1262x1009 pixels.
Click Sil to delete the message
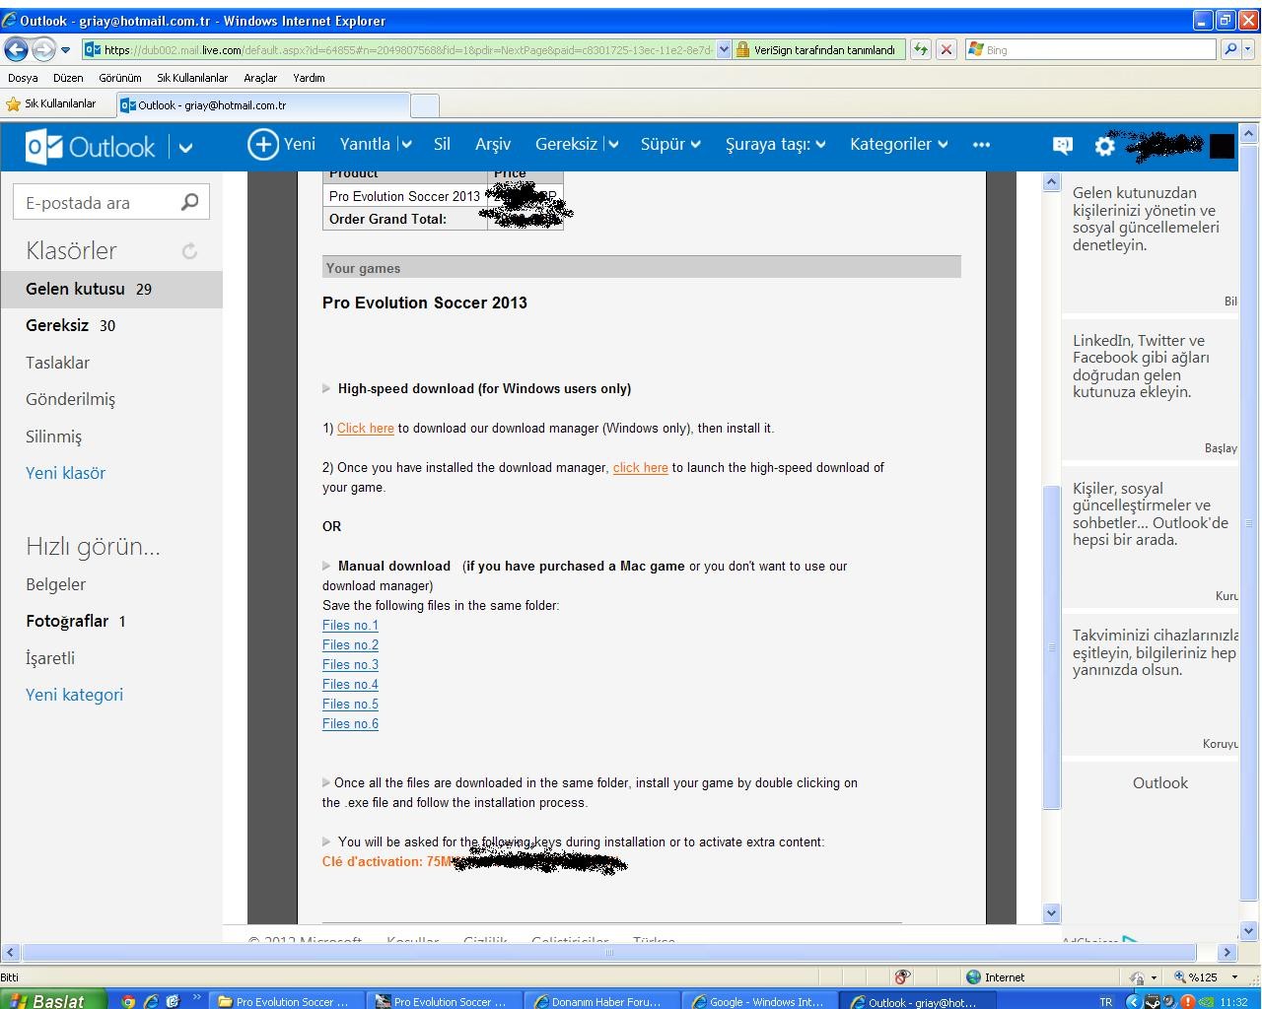click(x=442, y=144)
